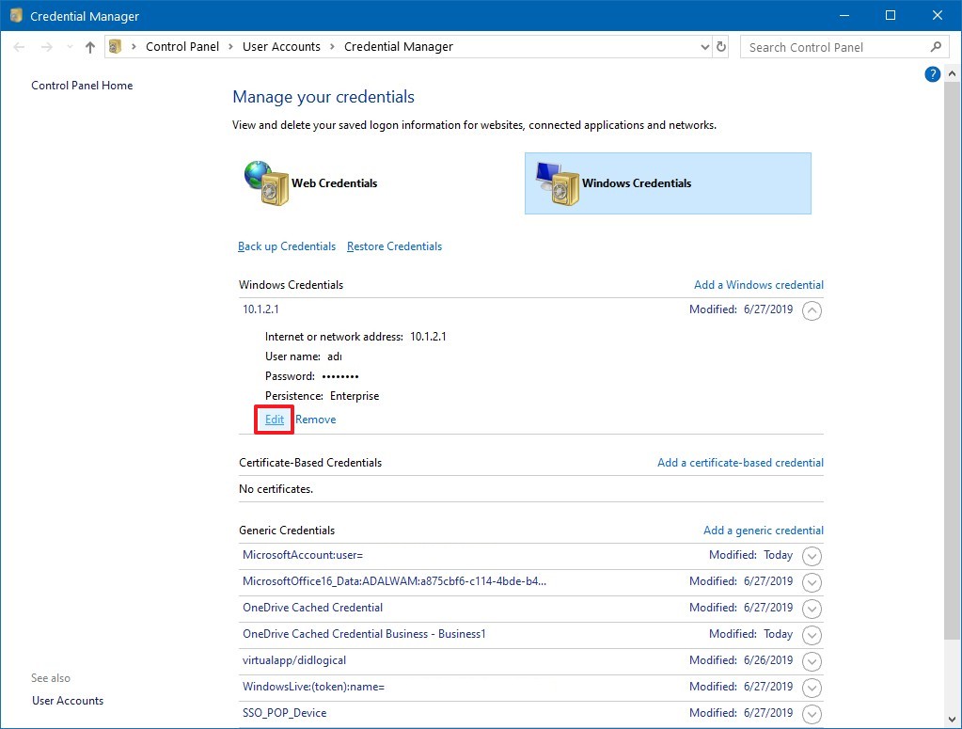962x729 pixels.
Task: Remove the 10.1.2.1 credential
Action: click(316, 419)
